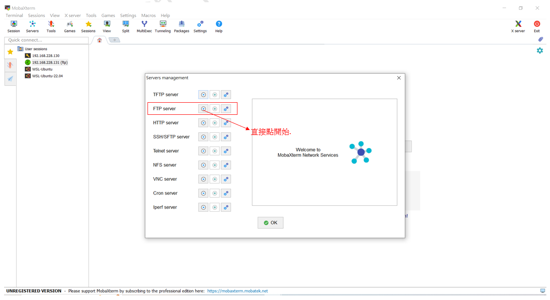The height and width of the screenshot is (300, 550).
Task: Open Cron server settings gears
Action: [x=226, y=193]
